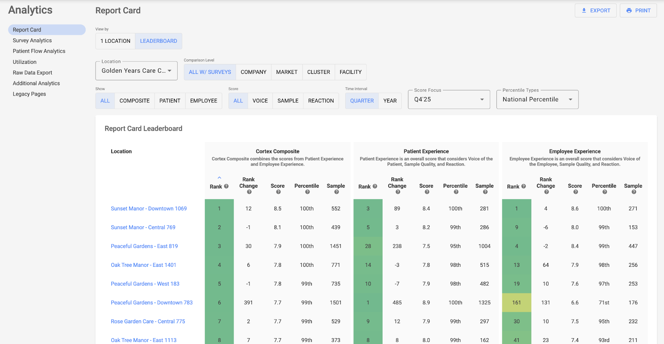Click help icon under Patient Experience Rank Change
The height and width of the screenshot is (344, 664).
pos(398,192)
